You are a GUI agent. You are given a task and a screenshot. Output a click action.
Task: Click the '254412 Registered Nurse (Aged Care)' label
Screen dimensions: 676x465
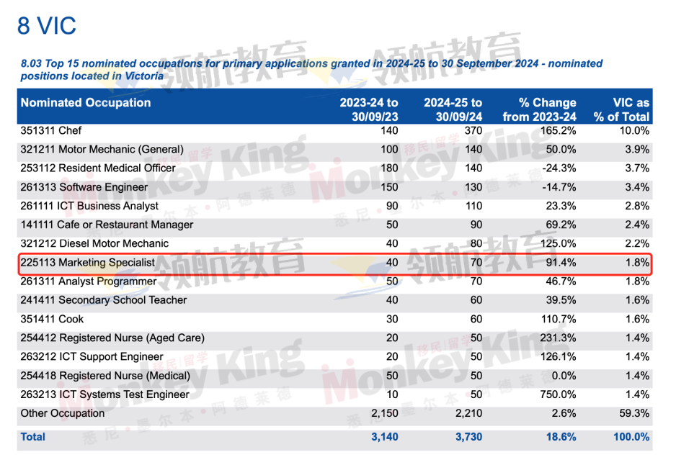tap(112, 338)
